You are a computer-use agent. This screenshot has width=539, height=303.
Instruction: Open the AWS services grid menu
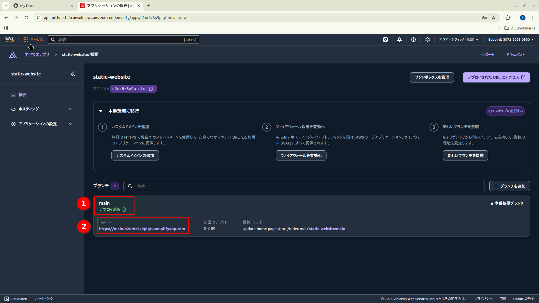tap(26, 39)
